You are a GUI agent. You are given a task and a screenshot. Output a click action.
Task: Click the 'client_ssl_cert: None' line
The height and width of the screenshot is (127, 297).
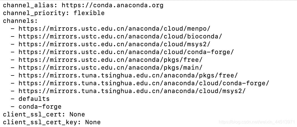(44, 114)
